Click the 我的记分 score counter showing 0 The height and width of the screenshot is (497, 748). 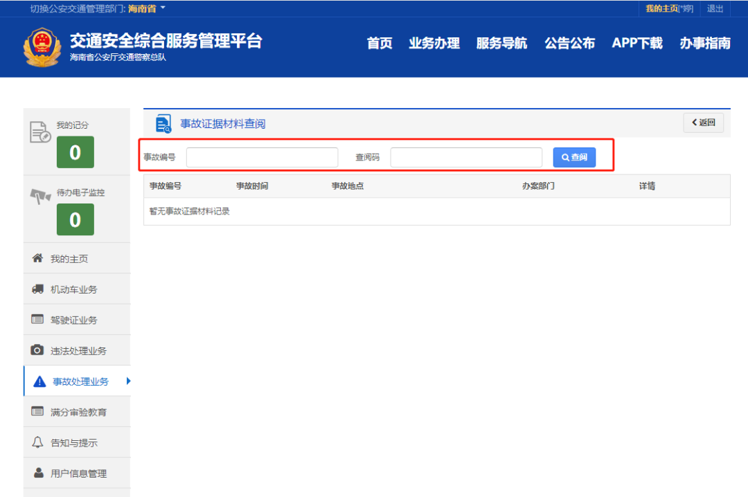pyautogui.click(x=75, y=152)
